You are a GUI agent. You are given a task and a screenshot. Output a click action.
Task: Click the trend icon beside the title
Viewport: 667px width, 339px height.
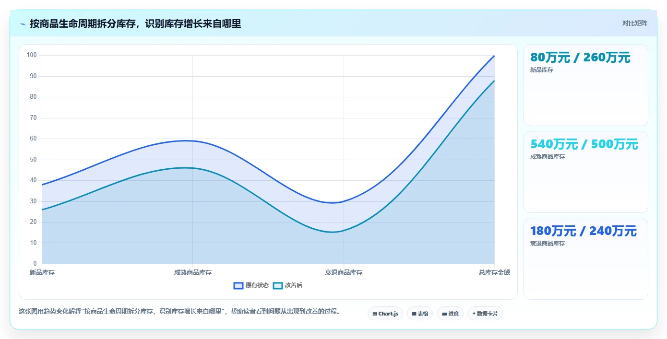tap(23, 23)
